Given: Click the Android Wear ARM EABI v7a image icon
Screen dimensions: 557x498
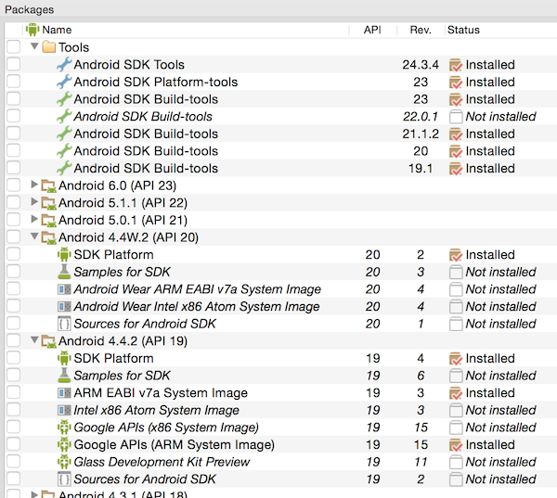Looking at the screenshot, I should [64, 289].
